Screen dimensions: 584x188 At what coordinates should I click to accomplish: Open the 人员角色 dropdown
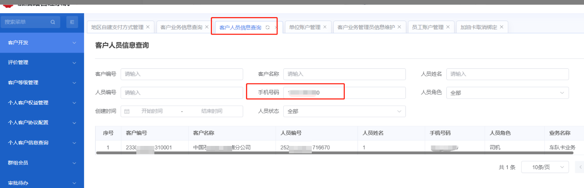pyautogui.click(x=507, y=93)
